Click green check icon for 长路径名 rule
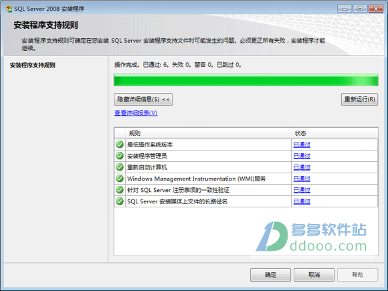Screen dimensions: 388x291 [x=120, y=201]
